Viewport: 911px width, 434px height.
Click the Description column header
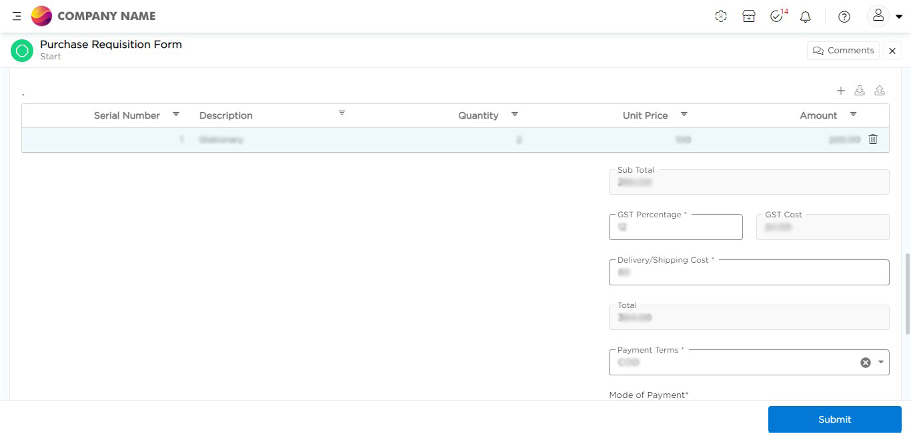226,115
